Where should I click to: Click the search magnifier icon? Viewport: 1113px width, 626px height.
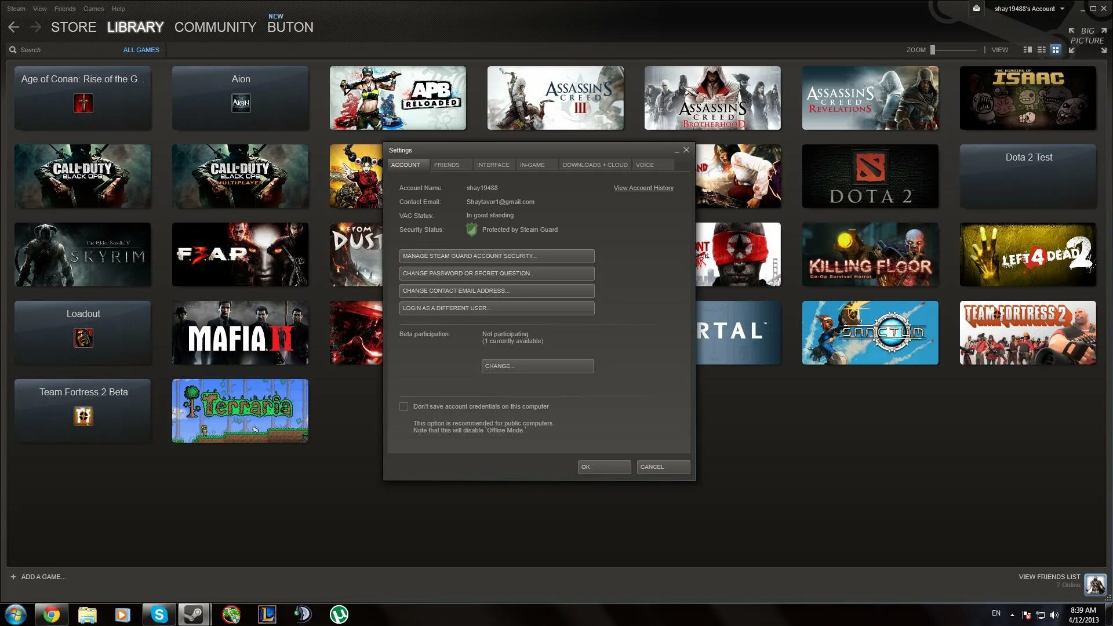[x=13, y=50]
